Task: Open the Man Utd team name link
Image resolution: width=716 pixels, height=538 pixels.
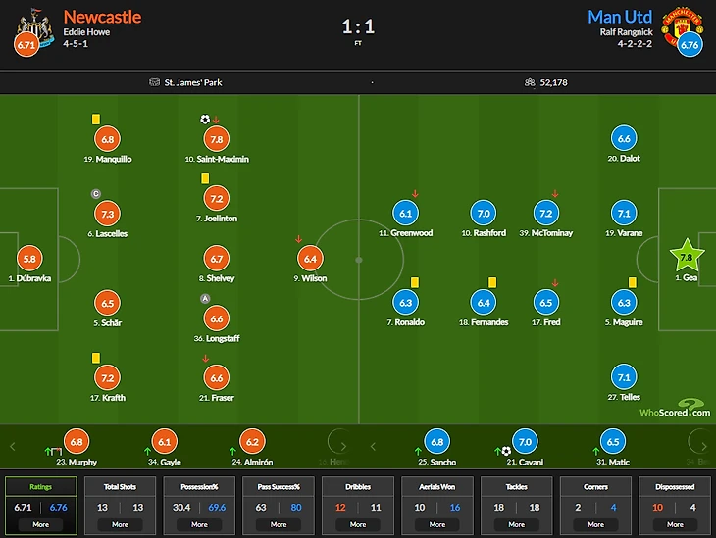Action: click(620, 17)
